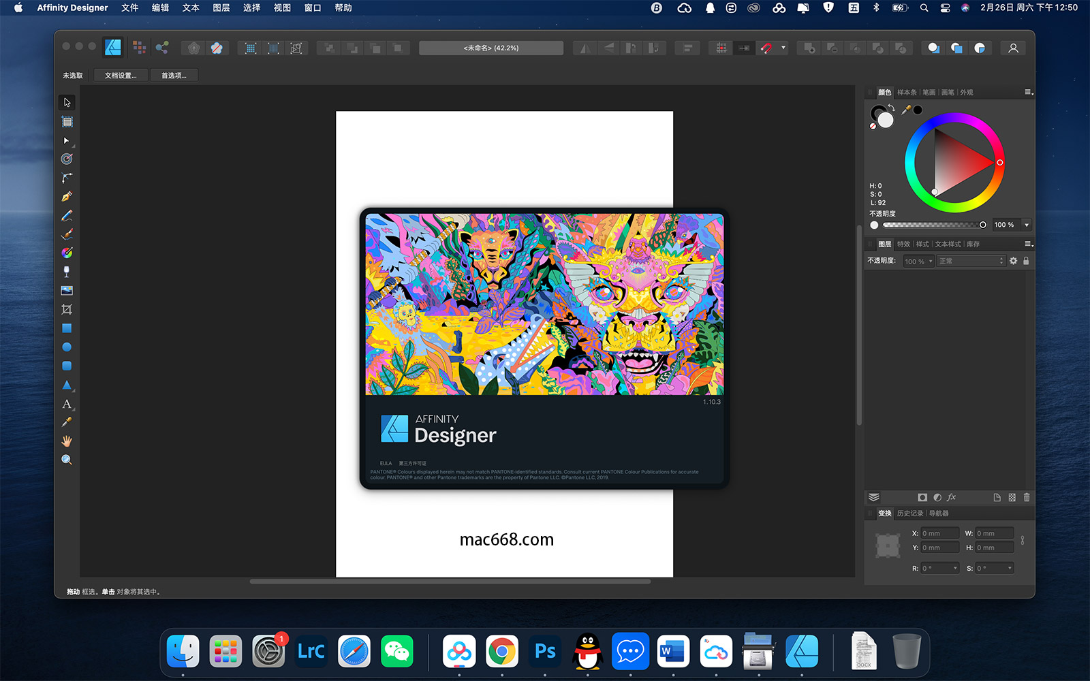Toggle the snapping magnet button
Screen dimensions: 1090x681
point(766,48)
